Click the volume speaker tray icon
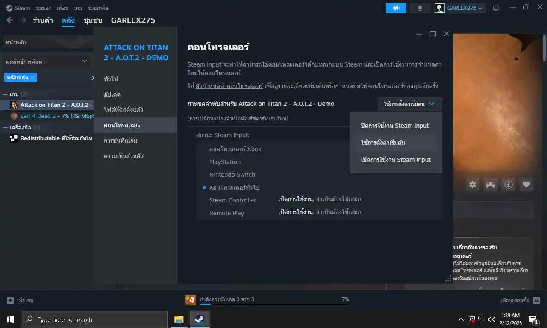The image size is (547, 328). [491, 319]
